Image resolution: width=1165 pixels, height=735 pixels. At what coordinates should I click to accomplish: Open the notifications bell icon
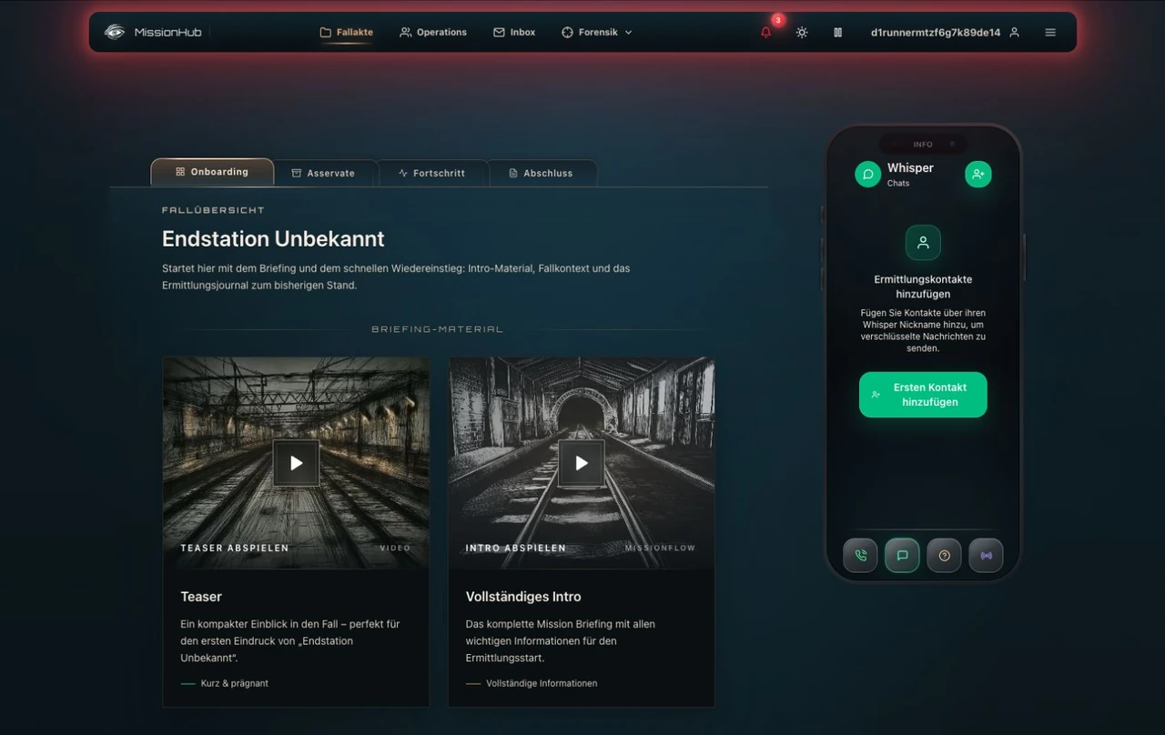tap(765, 32)
